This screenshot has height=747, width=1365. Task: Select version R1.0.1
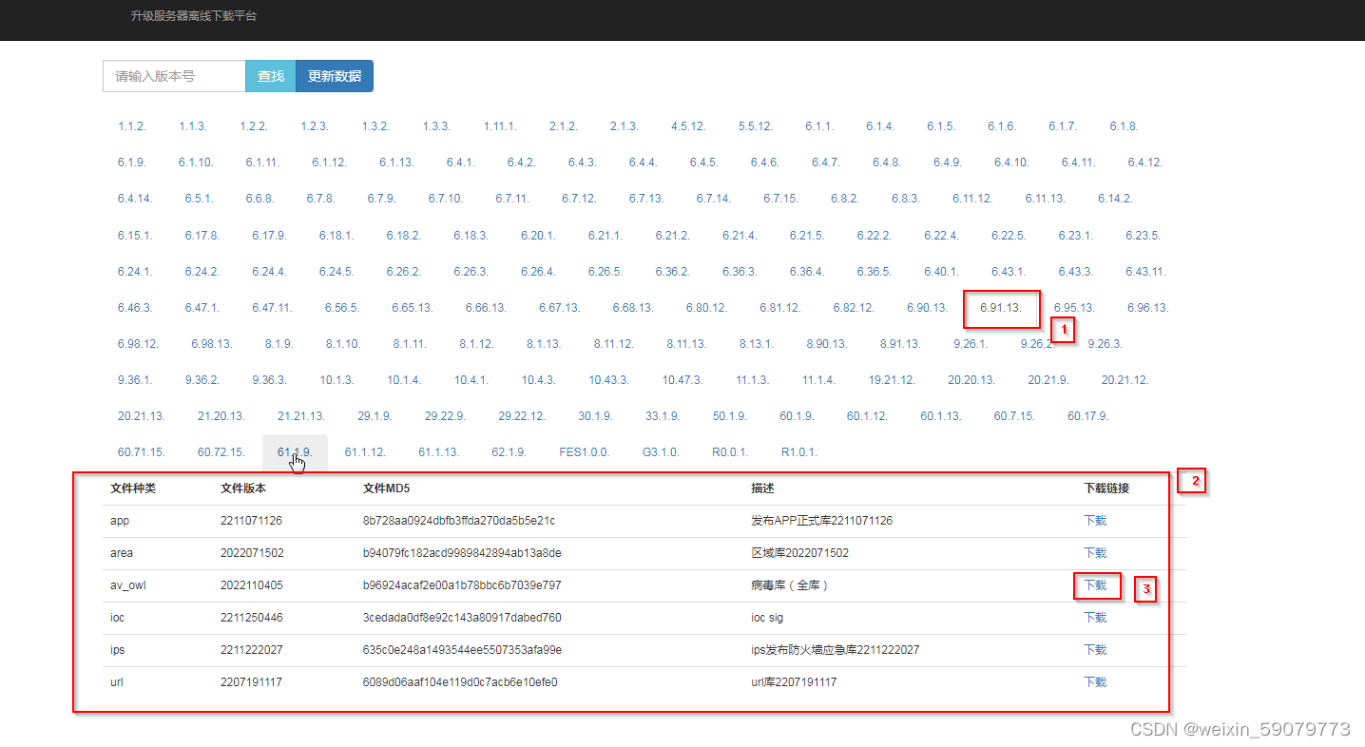pos(798,451)
